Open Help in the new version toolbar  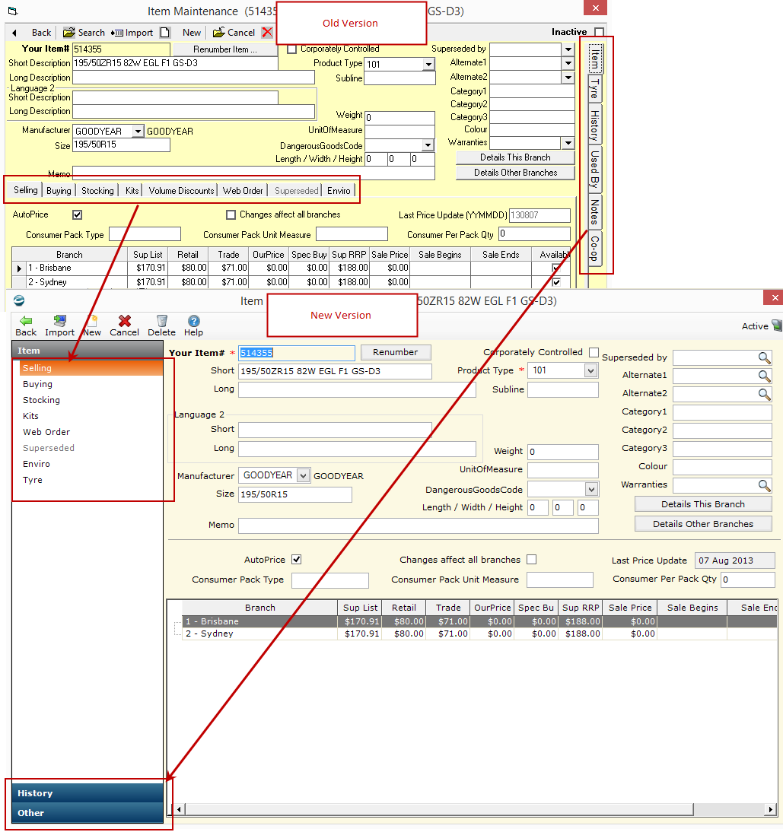tap(194, 320)
